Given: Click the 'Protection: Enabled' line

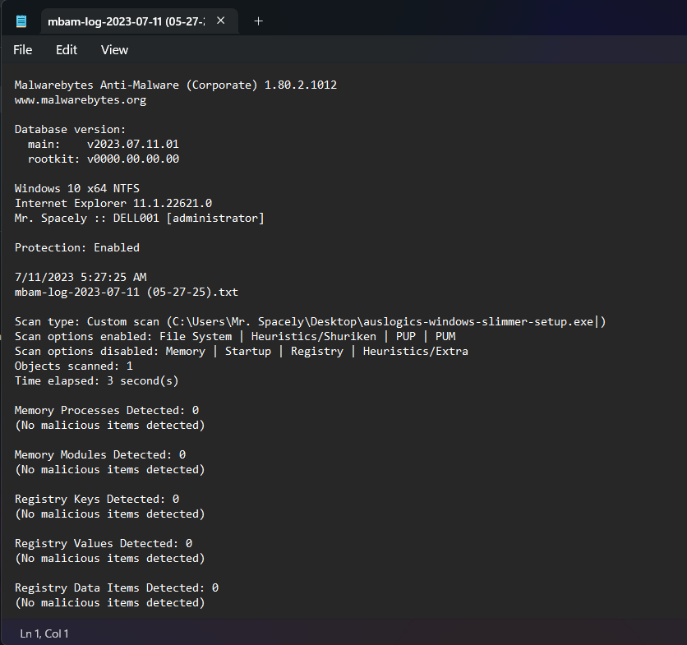Looking at the screenshot, I should (77, 247).
